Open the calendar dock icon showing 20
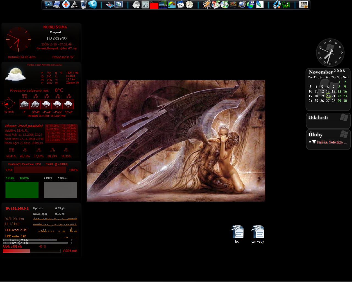This screenshot has width=352, height=282. 180,5
